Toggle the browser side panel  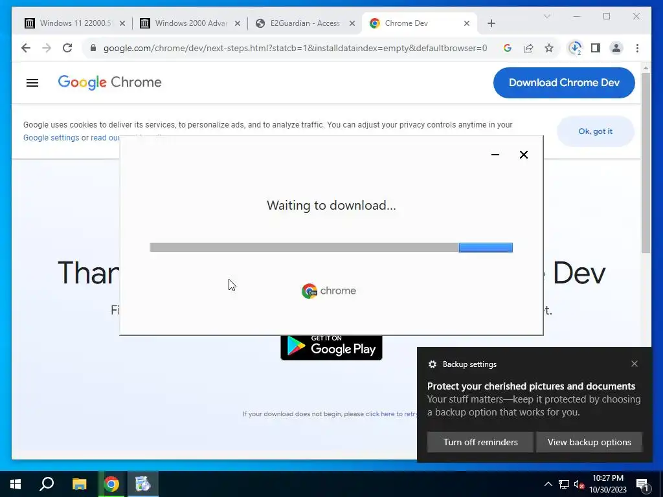596,48
